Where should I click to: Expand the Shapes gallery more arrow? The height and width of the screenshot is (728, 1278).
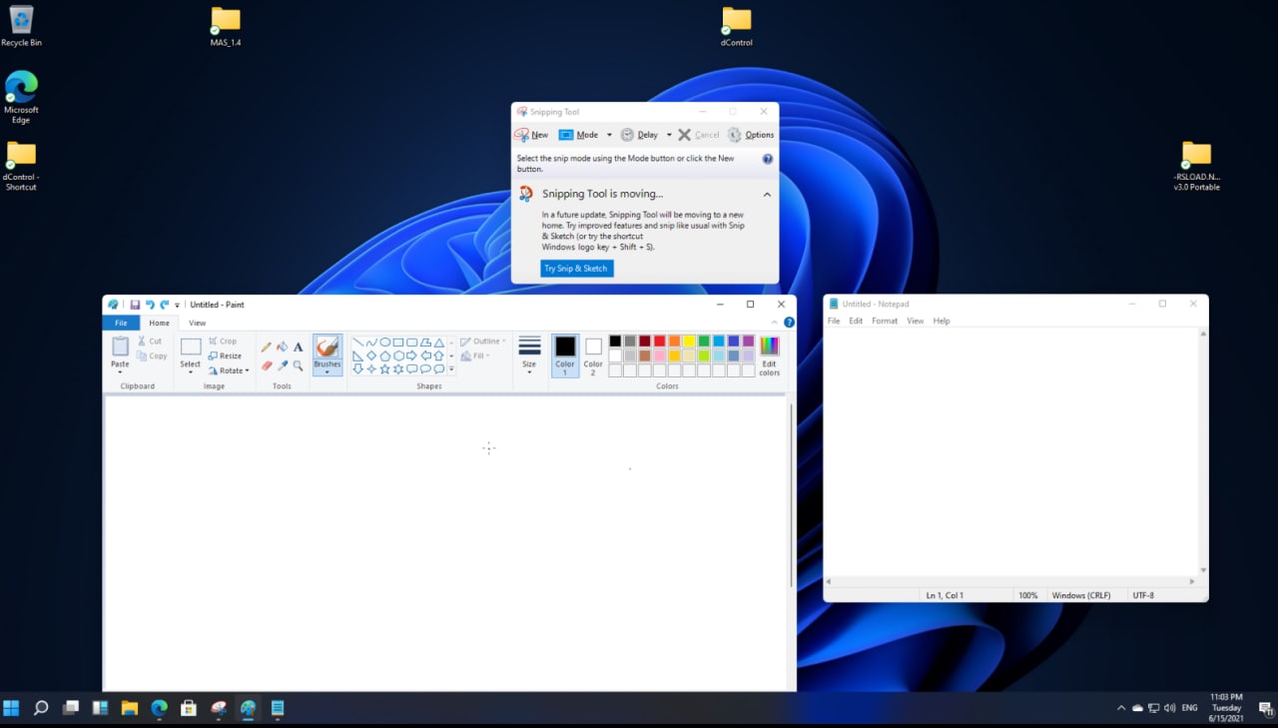point(451,368)
